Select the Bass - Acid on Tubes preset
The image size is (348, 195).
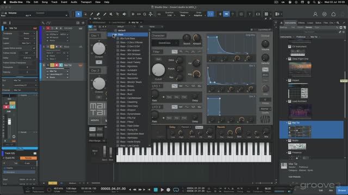pos(131,58)
